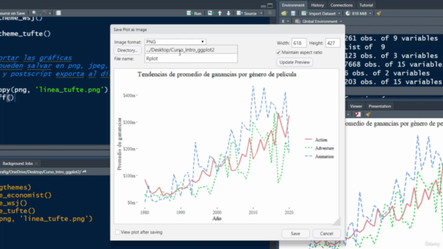Click the Action legend entry in preview plot
The height and width of the screenshot is (249, 443).
tap(316, 140)
